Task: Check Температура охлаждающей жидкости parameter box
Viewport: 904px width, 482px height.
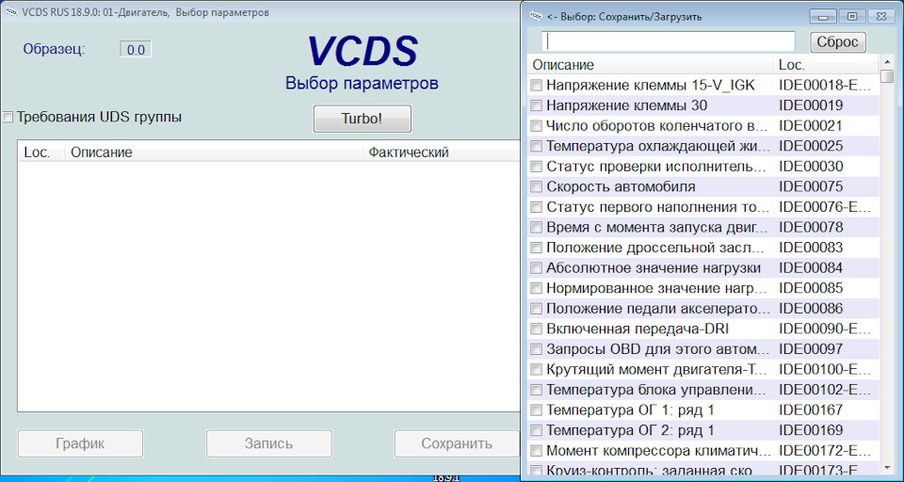Action: pyautogui.click(x=536, y=146)
